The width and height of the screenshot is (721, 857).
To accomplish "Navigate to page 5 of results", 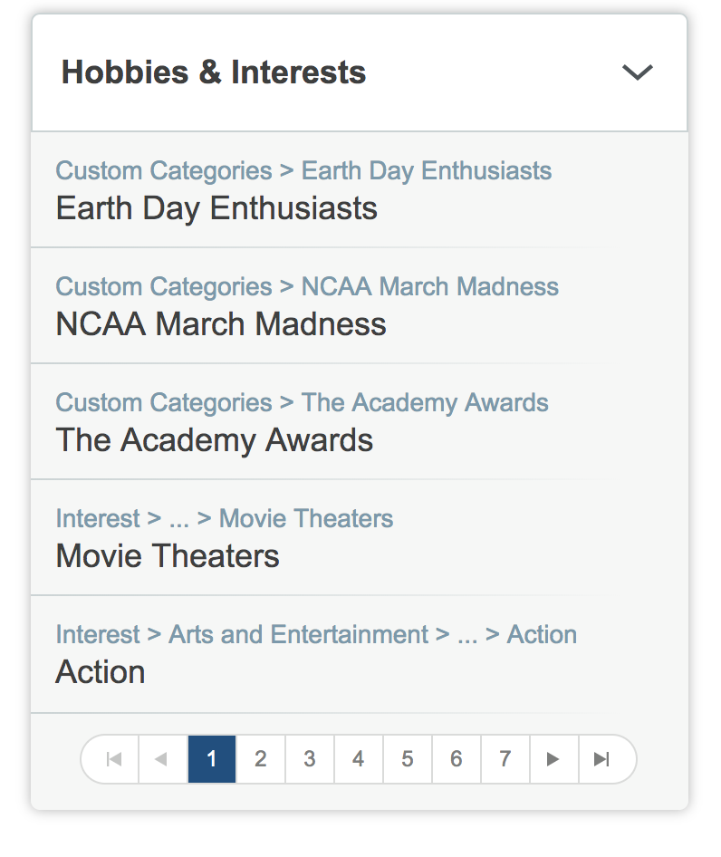I will point(408,759).
